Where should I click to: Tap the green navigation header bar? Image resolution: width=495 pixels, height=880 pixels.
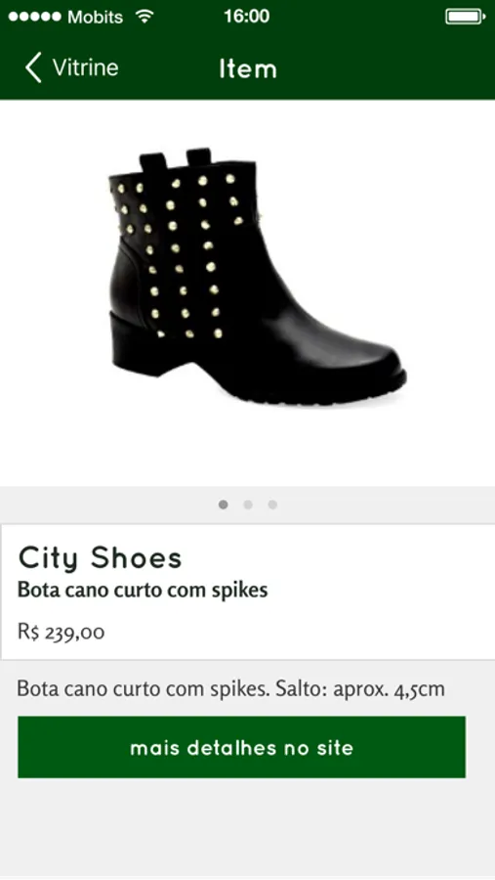[247, 67]
